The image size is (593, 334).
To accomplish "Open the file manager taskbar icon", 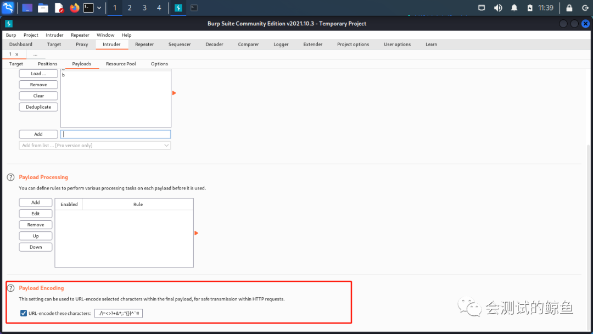I will [x=43, y=8].
